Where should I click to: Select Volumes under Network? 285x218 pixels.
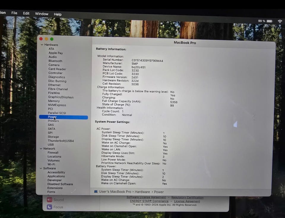[x=53, y=160]
